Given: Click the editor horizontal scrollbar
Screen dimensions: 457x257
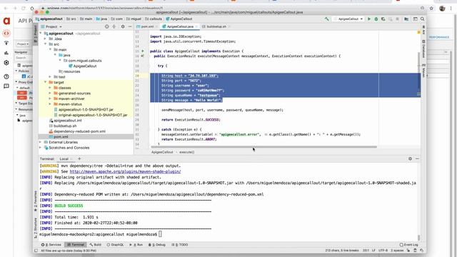Looking at the screenshot, I should (x=263, y=147).
